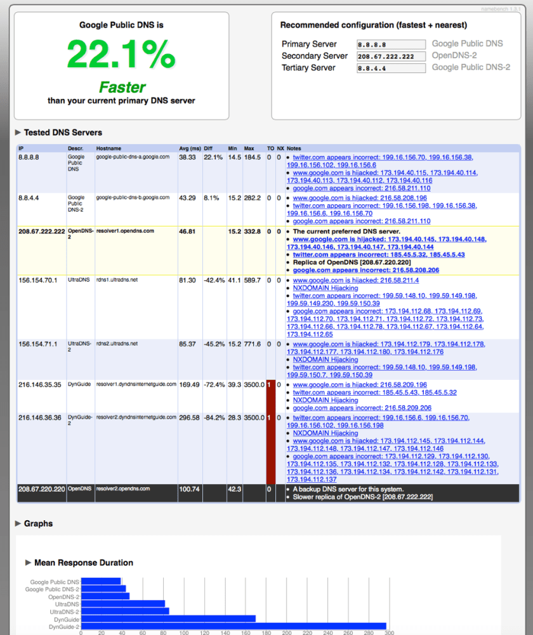533x635 pixels.
Task: Click the UltraDNS bar in the chart
Action: point(122,604)
